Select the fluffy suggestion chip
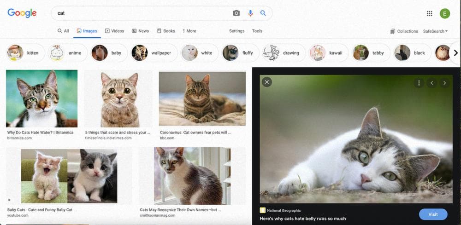Image resolution: width=461 pixels, height=225 pixels. point(238,53)
